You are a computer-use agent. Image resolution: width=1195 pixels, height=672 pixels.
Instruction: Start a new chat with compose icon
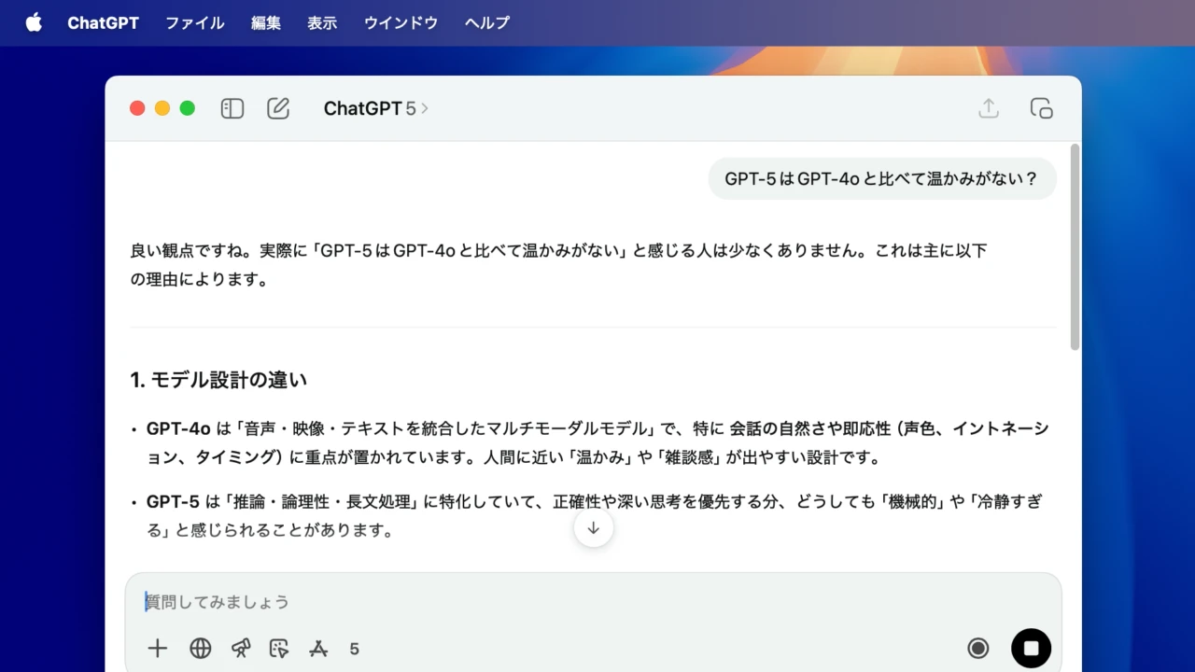click(x=278, y=108)
